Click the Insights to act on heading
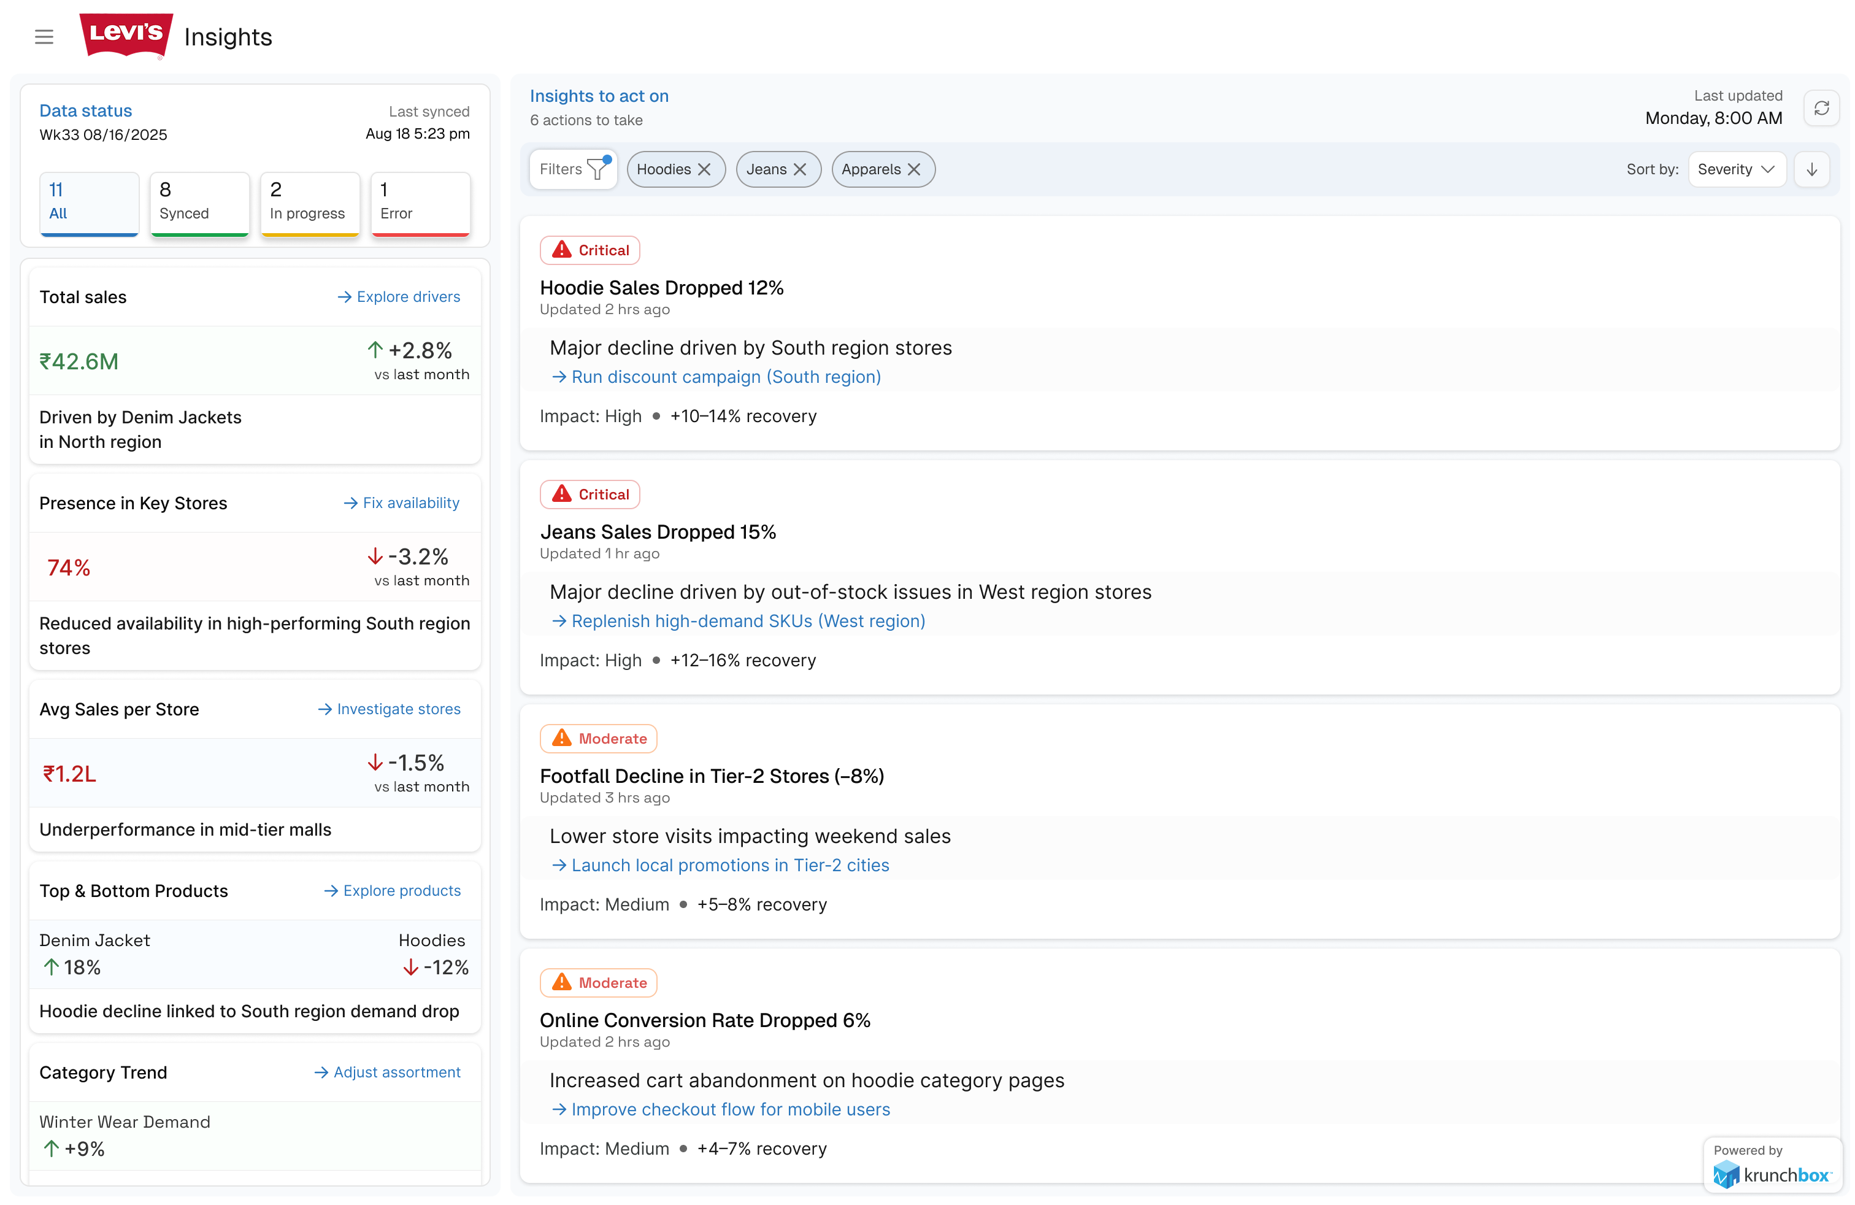Image resolution: width=1855 pixels, height=1205 pixels. coord(599,96)
